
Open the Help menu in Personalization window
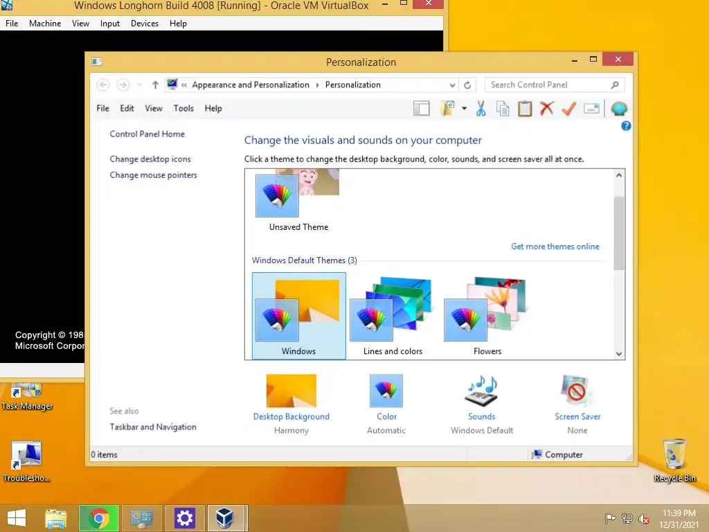point(213,109)
